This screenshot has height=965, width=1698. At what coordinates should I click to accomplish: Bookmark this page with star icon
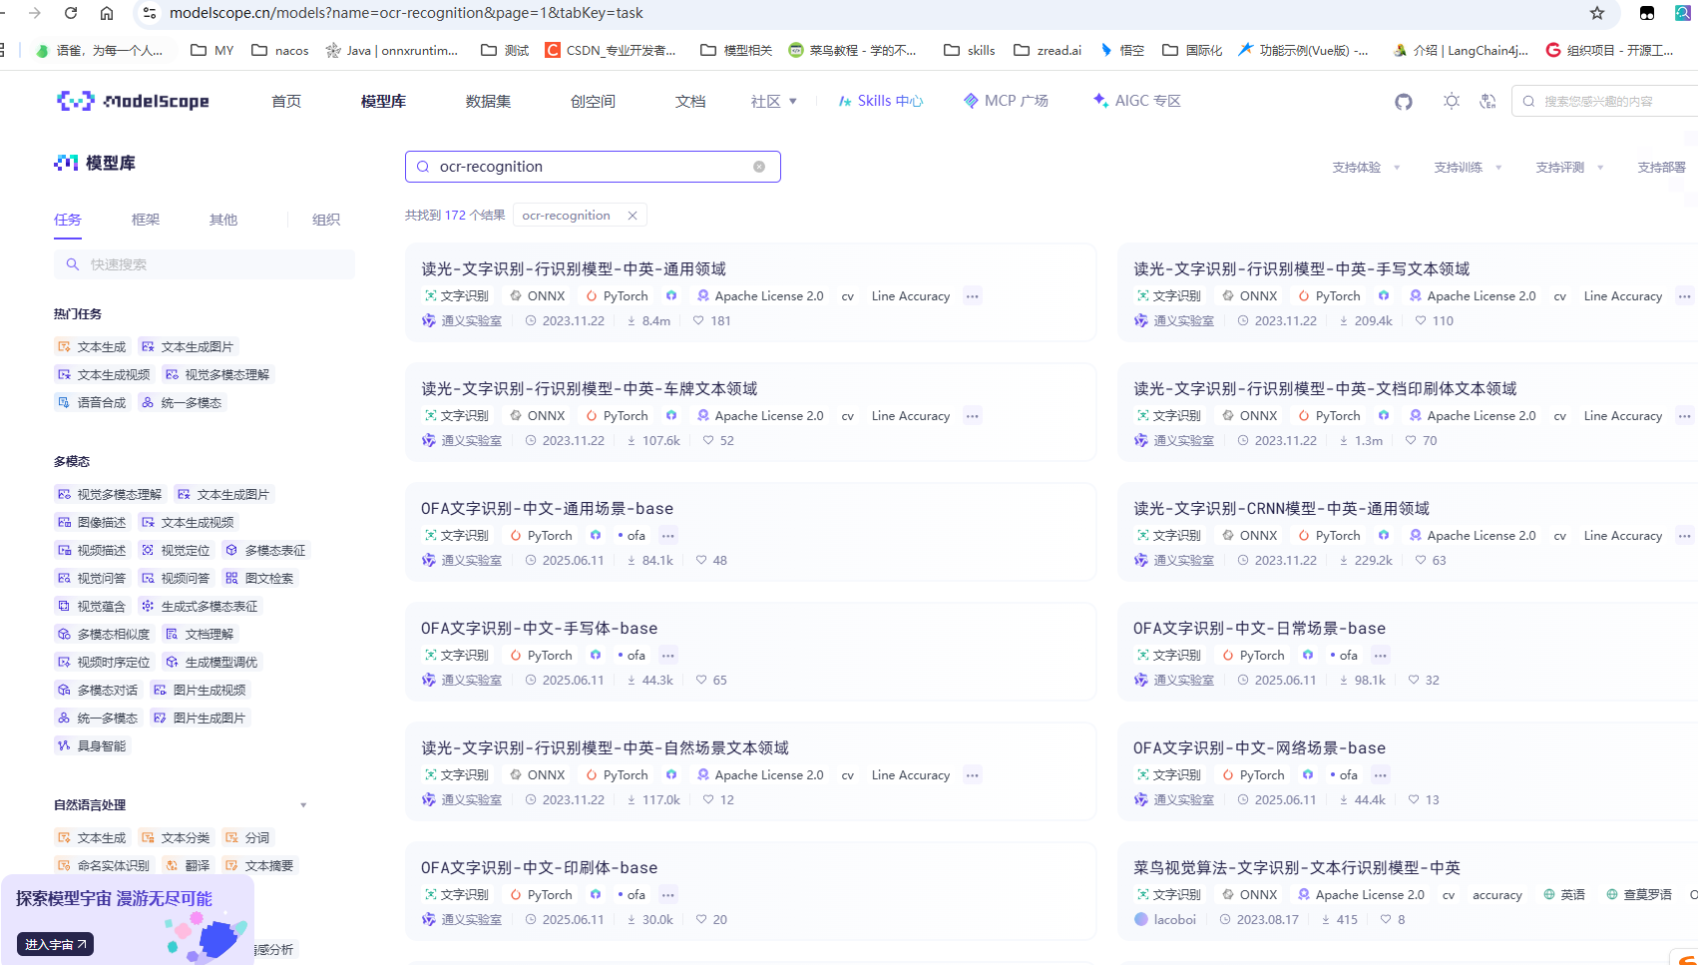click(x=1597, y=13)
